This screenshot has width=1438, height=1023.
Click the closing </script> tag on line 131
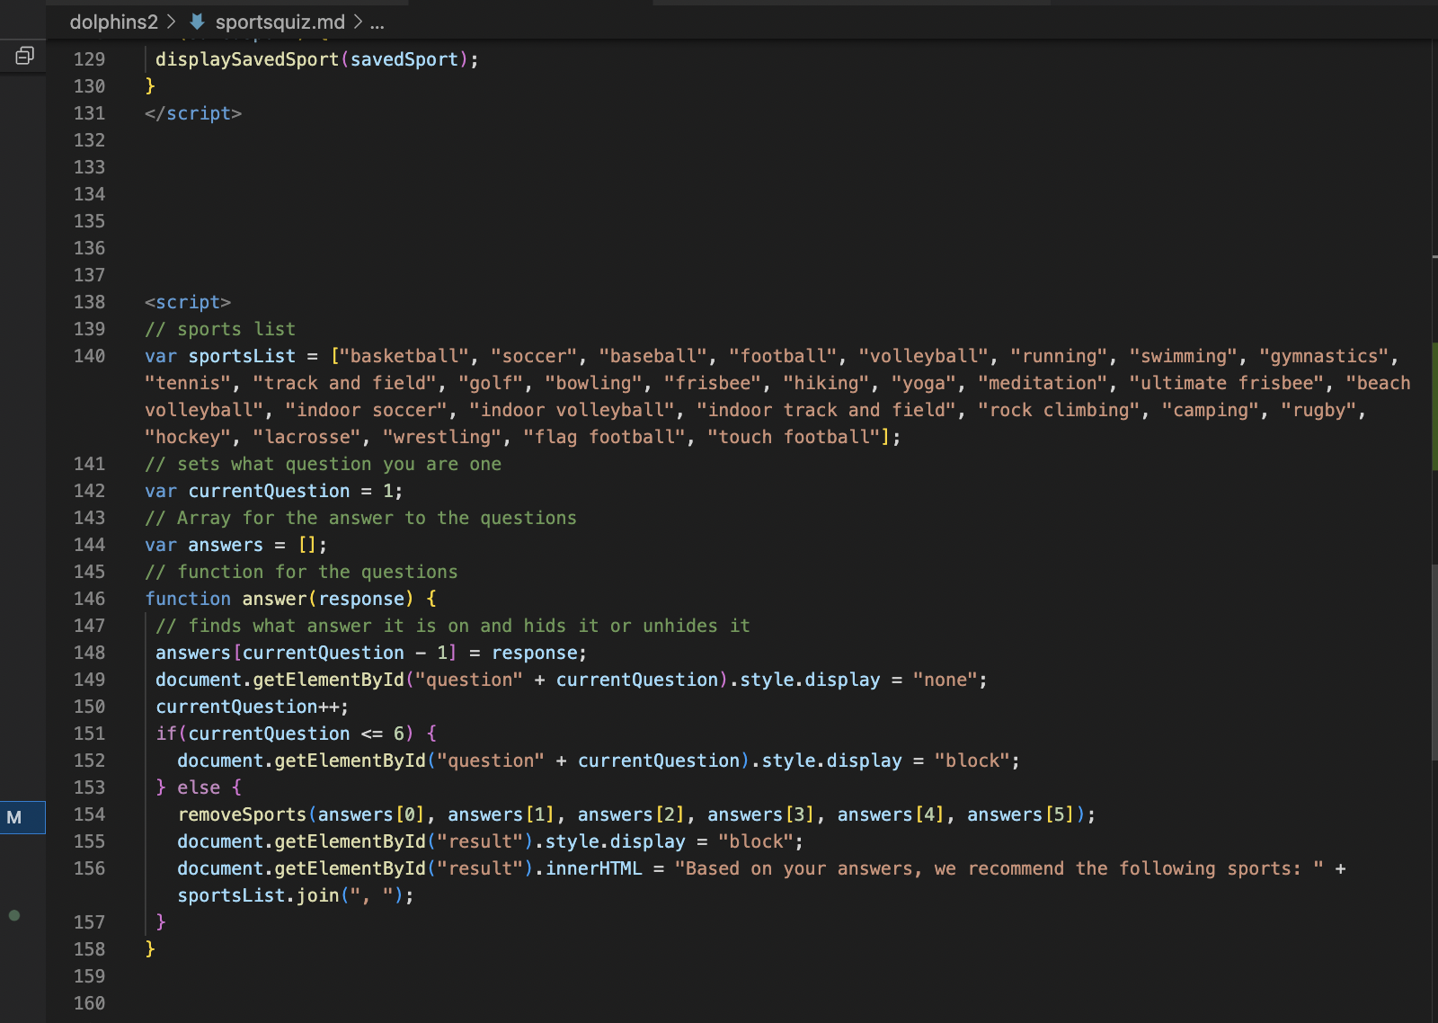tap(193, 113)
